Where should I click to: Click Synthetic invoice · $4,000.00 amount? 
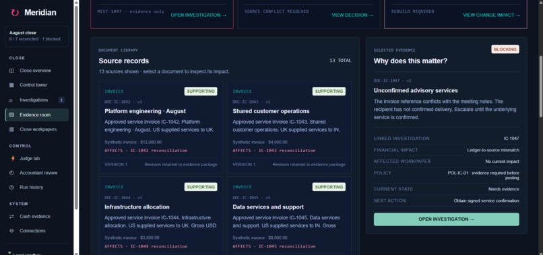click(260, 142)
